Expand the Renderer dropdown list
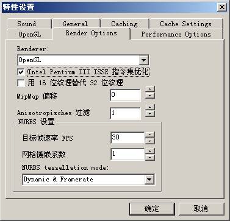The height and width of the screenshot is (221, 230). [144, 60]
